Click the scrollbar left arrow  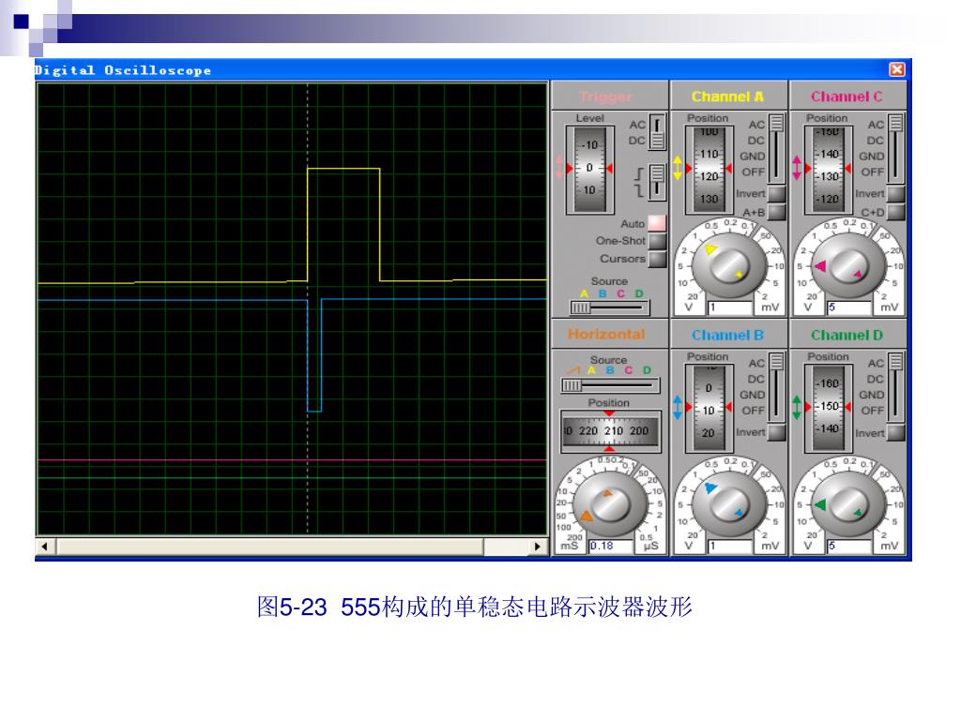(45, 547)
